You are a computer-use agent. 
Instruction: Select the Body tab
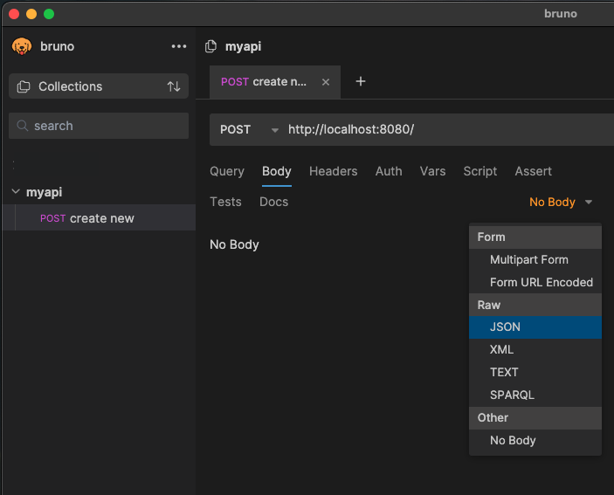(277, 171)
